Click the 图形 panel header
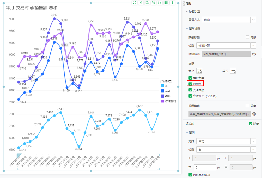This screenshot has width=262, height=178. pyautogui.click(x=188, y=4)
